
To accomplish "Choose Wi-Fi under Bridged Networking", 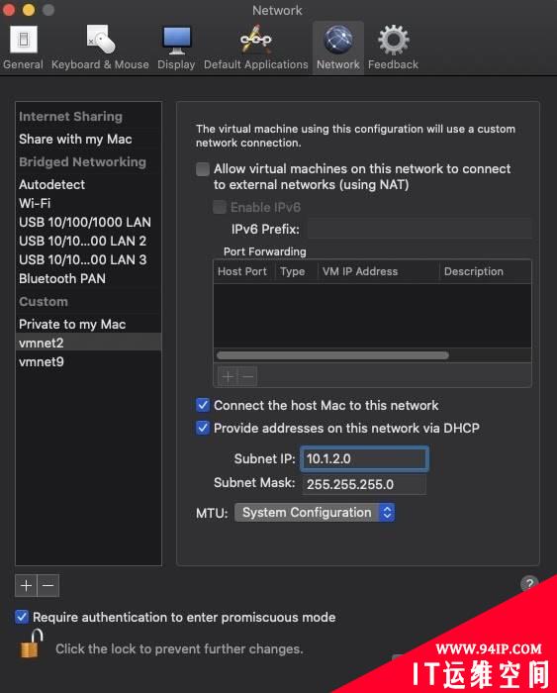I will pyautogui.click(x=88, y=203).
